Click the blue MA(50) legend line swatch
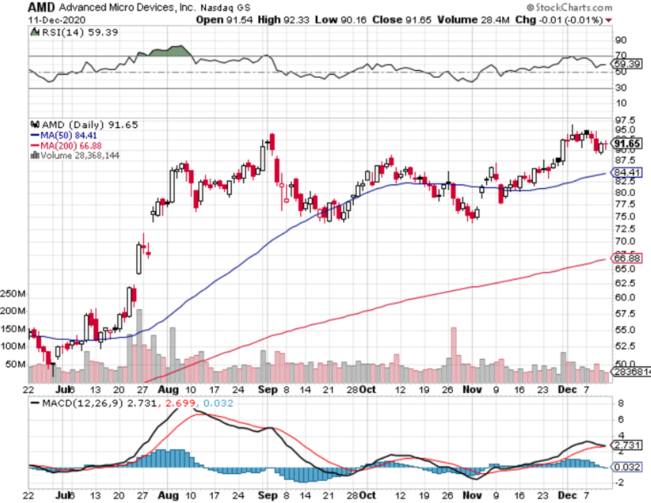The height and width of the screenshot is (503, 651). click(x=35, y=135)
